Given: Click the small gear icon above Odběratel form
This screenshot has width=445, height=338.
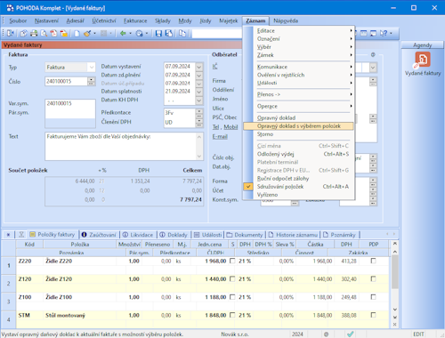Looking at the screenshot, I should pos(373,54).
